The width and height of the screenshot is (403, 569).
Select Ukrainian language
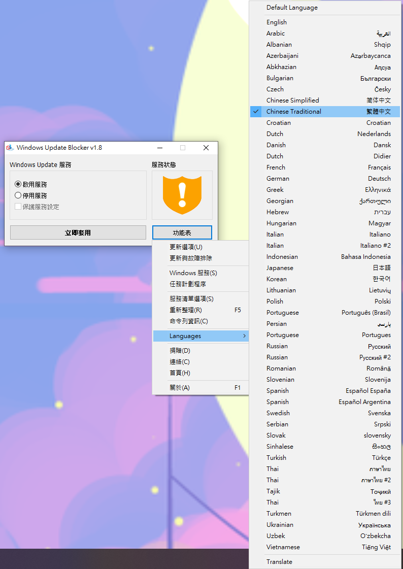(325, 525)
